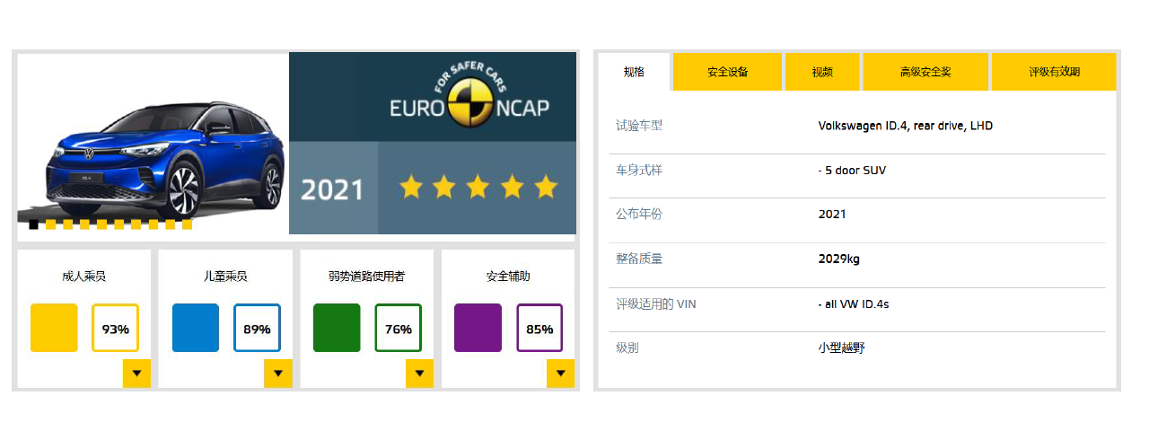Screen dimensions: 1149x422
Task: Switch to the 安全设备 tab
Action: pyautogui.click(x=727, y=72)
